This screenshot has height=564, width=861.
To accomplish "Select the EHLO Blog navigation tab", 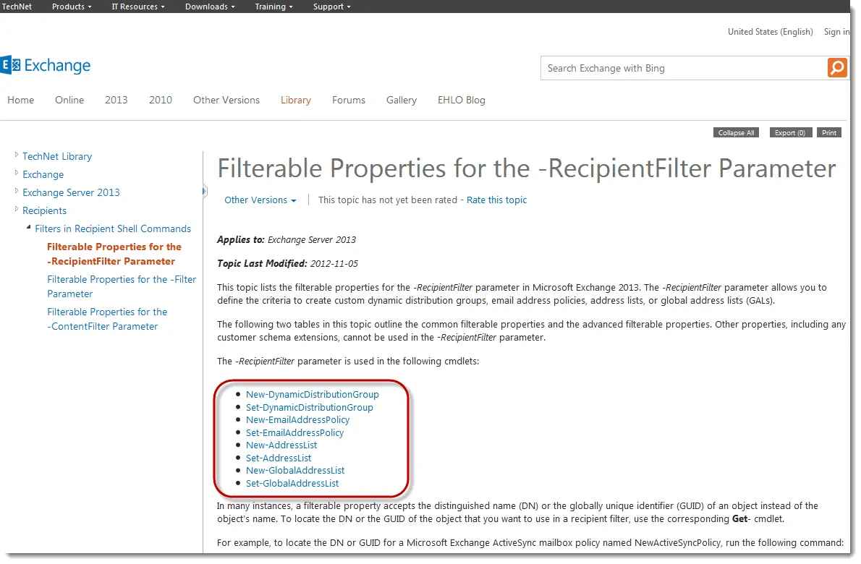I will tap(462, 100).
